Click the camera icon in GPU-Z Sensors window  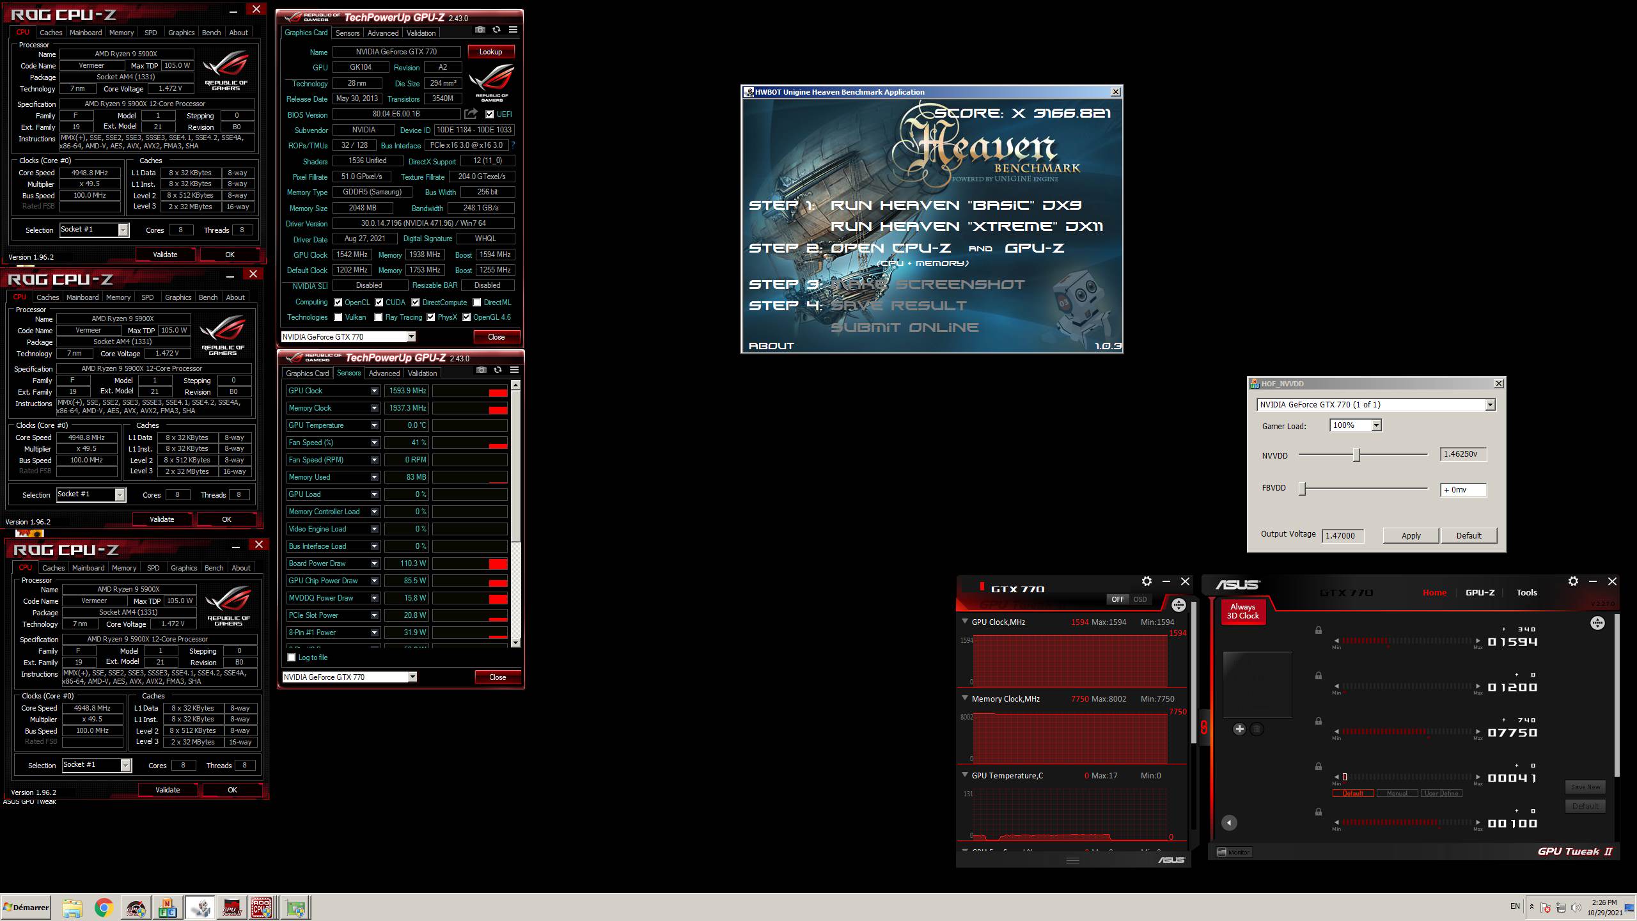coord(482,370)
